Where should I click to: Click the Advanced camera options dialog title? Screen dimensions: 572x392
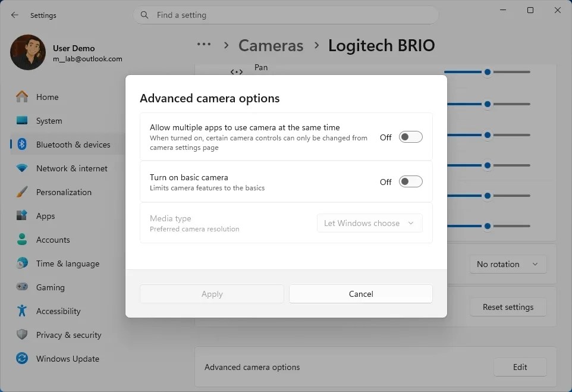(x=210, y=98)
